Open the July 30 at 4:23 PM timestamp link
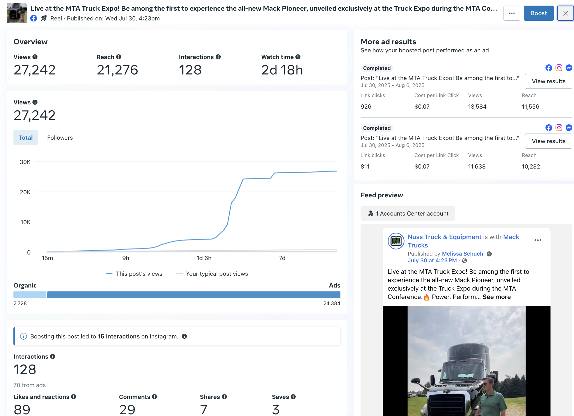Image resolution: width=574 pixels, height=416 pixels. [x=432, y=260]
